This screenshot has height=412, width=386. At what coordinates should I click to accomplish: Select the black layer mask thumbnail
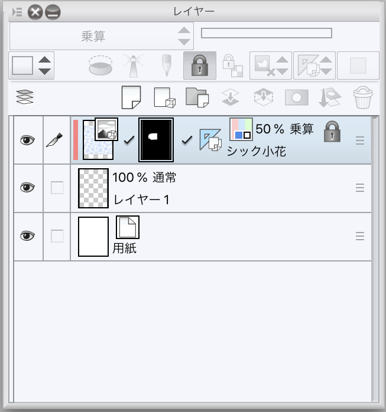click(x=156, y=139)
